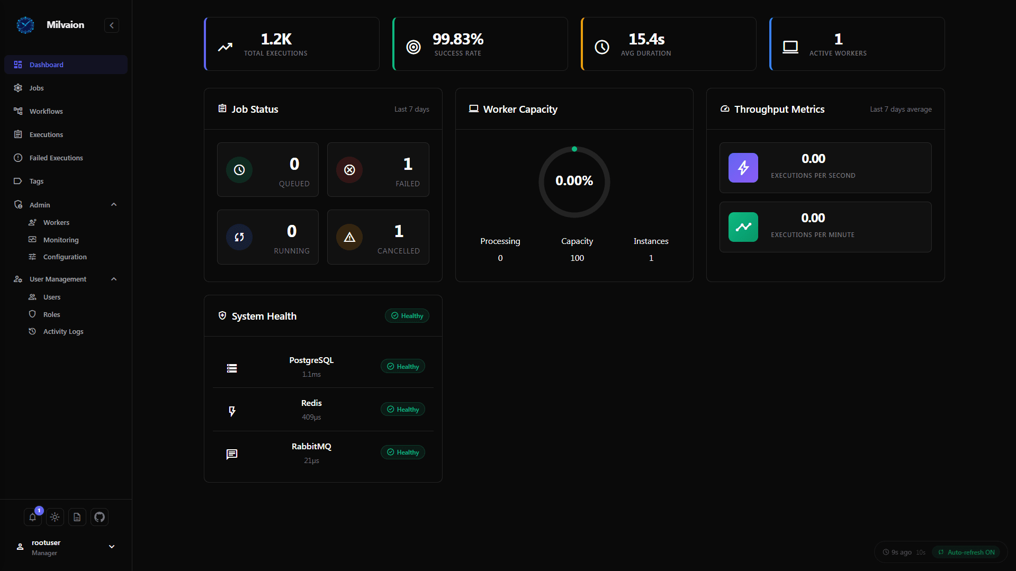Toggle Auto-refresh off
This screenshot has width=1016, height=571.
tap(966, 552)
